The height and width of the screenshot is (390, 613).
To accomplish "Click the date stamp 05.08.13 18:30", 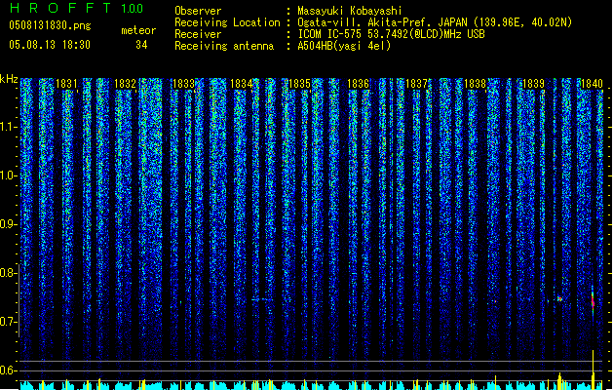I will pos(50,45).
